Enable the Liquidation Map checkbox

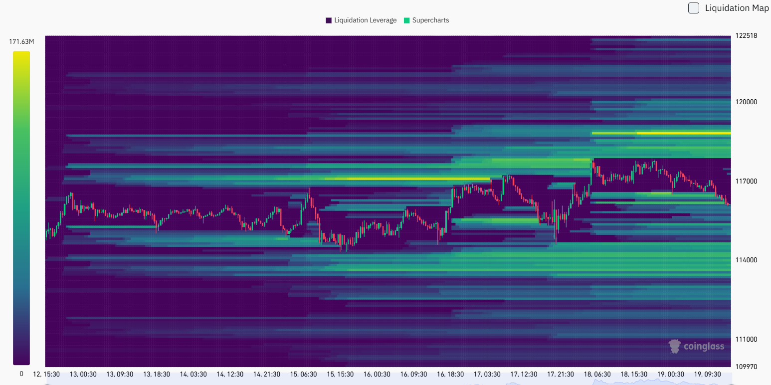[x=693, y=8]
